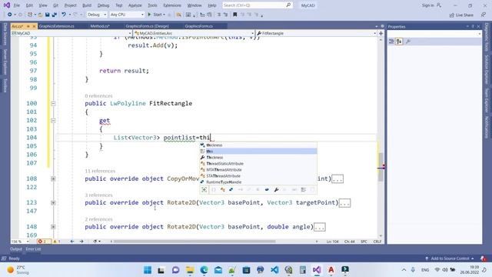
Task: Click the green Start debugging button
Action: pos(155,15)
